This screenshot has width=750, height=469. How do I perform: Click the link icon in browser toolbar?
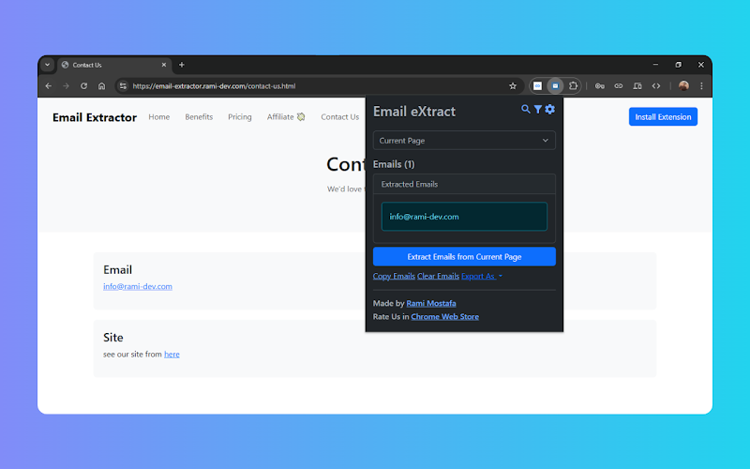tap(619, 86)
